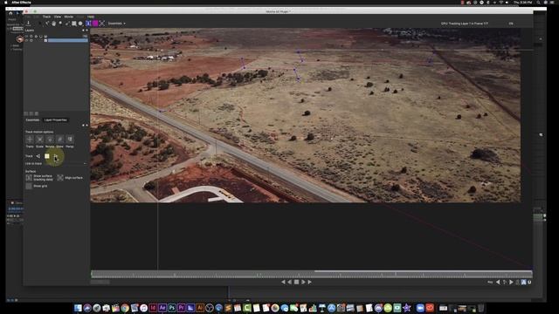Click the Track backward button
Viewport: 559px width, 314px height.
coord(38,156)
